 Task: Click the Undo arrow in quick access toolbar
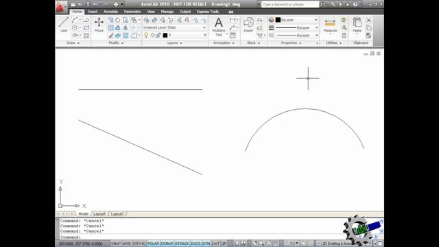[x=95, y=4]
